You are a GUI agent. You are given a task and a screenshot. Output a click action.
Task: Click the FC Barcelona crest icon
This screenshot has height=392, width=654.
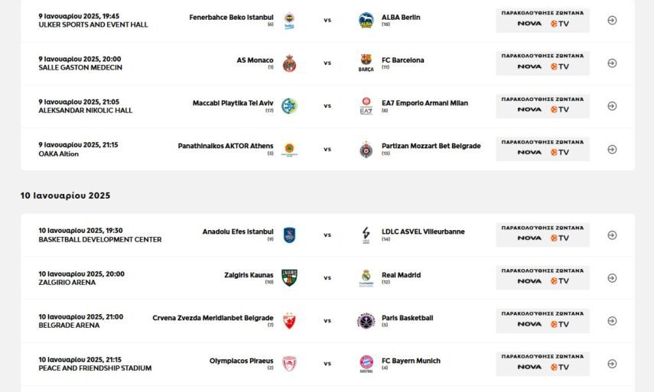pos(366,63)
